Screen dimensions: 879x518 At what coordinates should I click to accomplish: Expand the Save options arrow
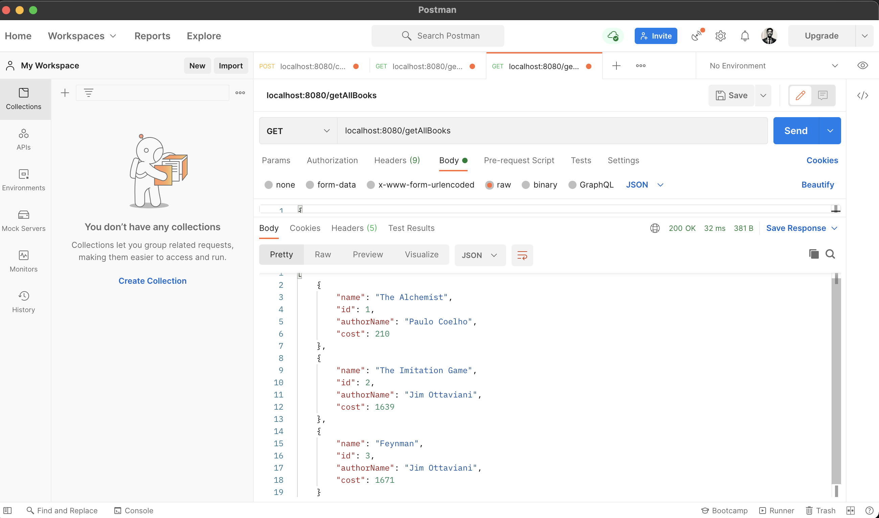pyautogui.click(x=763, y=95)
